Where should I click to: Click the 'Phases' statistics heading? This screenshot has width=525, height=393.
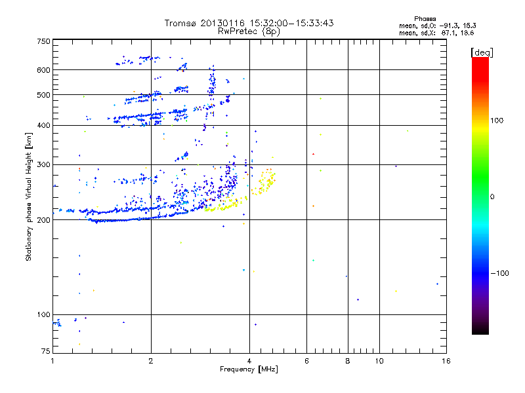[x=425, y=19]
